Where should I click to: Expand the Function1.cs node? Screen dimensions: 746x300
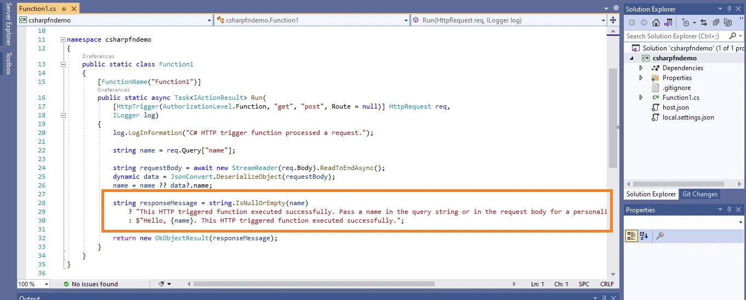tap(641, 98)
